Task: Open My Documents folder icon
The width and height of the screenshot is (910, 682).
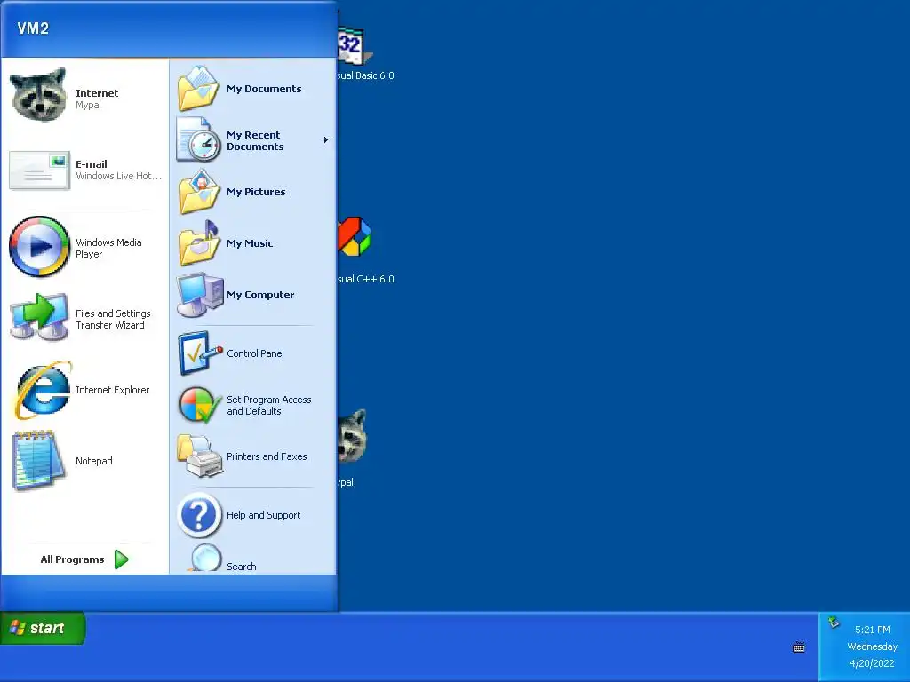Action: coord(198,89)
